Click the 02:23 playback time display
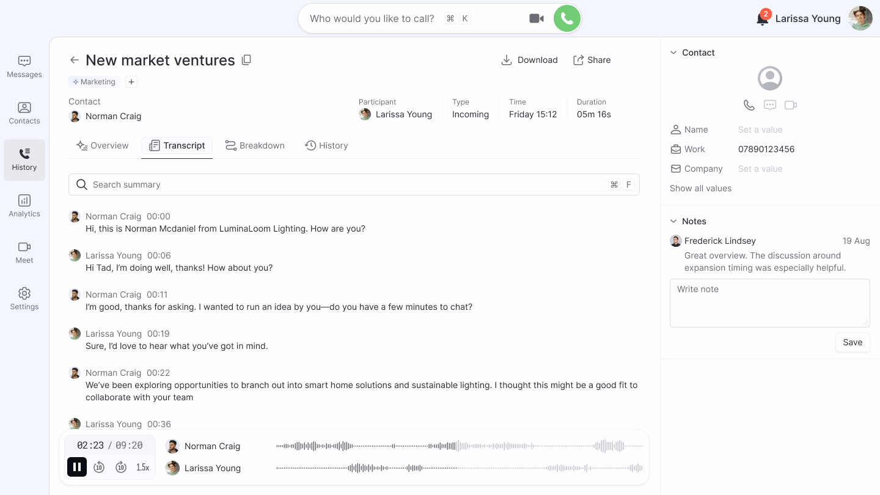This screenshot has width=880, height=495. tap(90, 446)
